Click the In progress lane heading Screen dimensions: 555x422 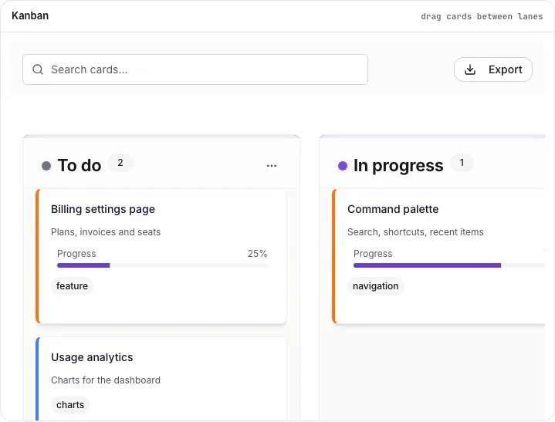(x=398, y=166)
